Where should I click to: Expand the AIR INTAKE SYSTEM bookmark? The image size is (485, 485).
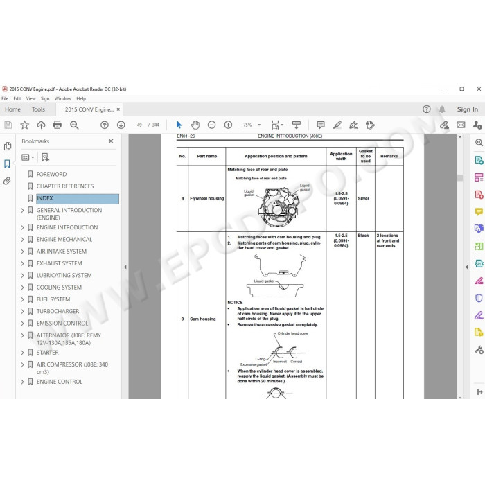coord(22,252)
